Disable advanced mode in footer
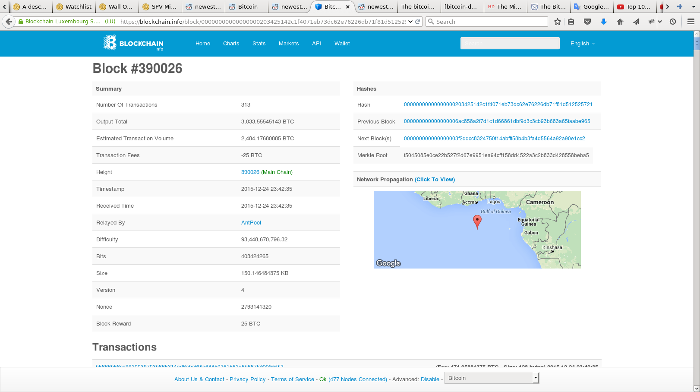 click(430, 379)
